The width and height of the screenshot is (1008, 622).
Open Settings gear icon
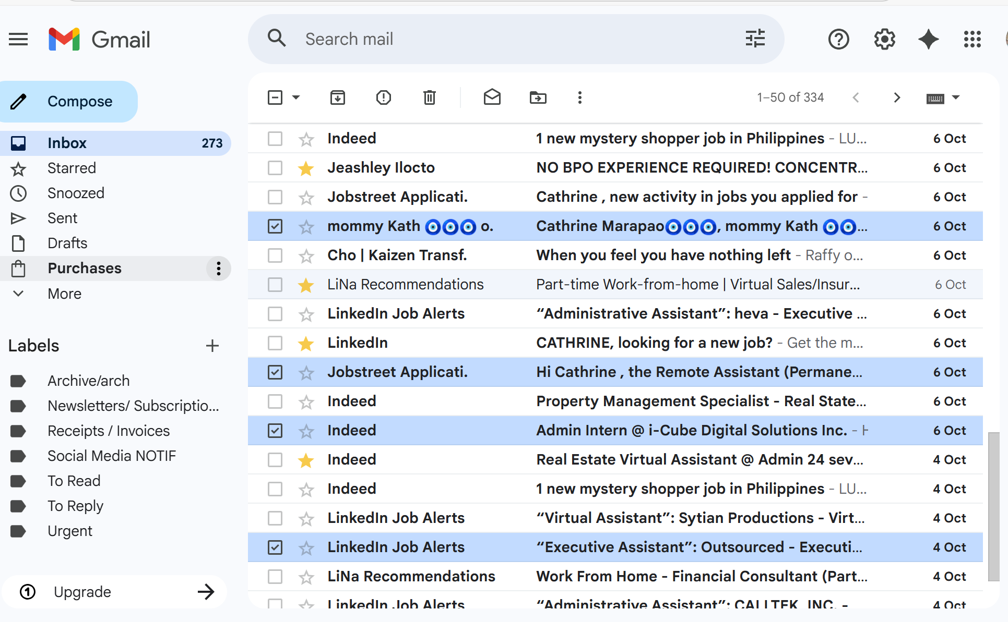point(884,40)
